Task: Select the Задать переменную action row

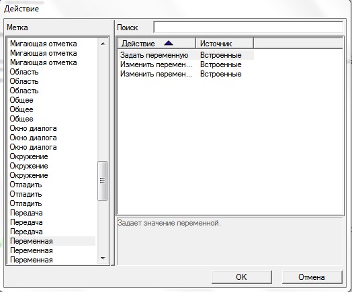Action: pos(186,55)
